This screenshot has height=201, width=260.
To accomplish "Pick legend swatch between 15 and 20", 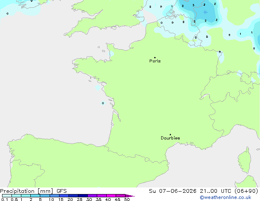I will click(64, 196).
